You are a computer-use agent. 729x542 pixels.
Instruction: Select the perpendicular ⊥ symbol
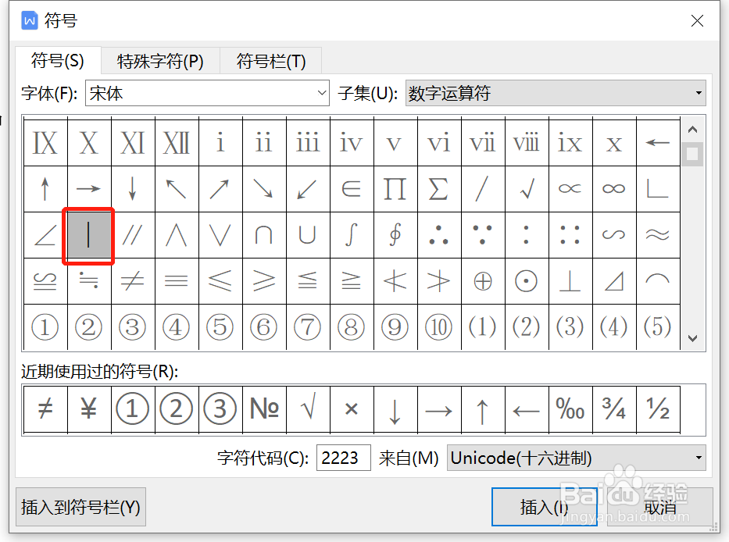(570, 280)
